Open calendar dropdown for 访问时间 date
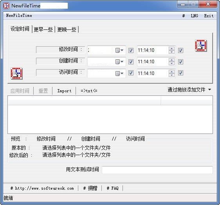The width and height of the screenshot is (220, 205). pos(119,73)
